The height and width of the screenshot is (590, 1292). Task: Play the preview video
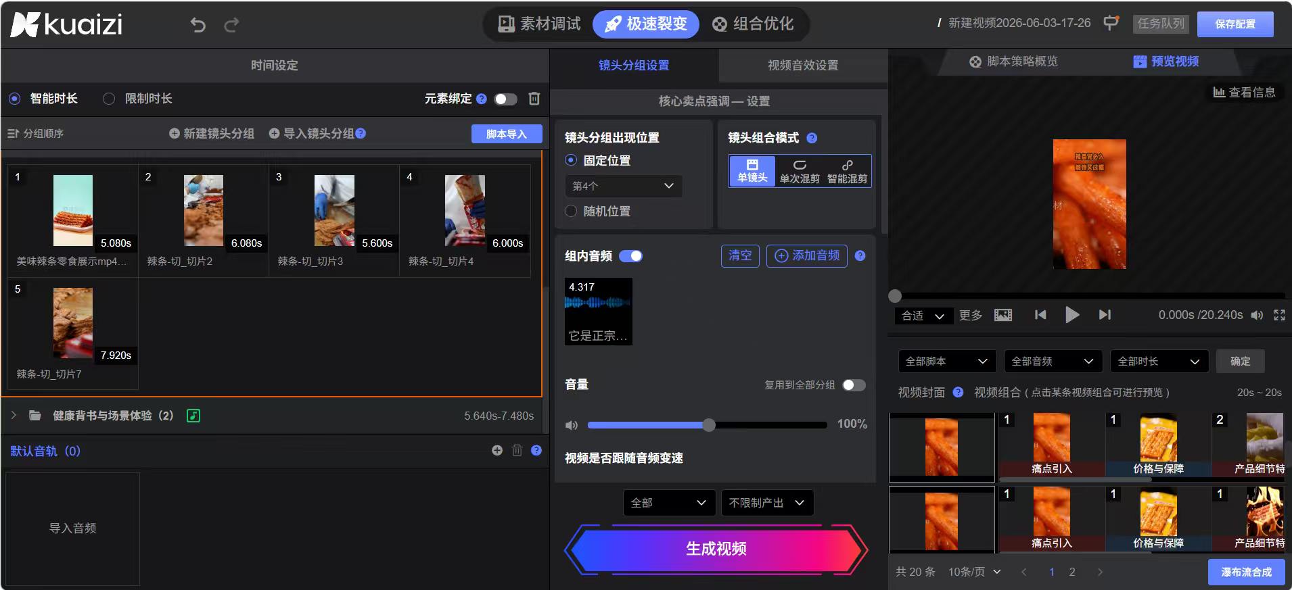coord(1072,314)
